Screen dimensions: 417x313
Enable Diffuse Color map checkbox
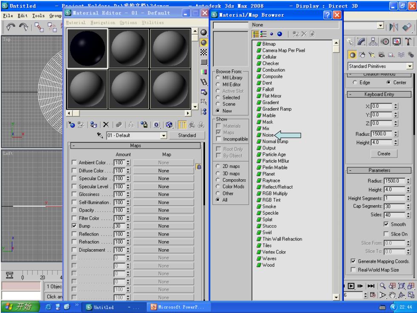pos(74,170)
